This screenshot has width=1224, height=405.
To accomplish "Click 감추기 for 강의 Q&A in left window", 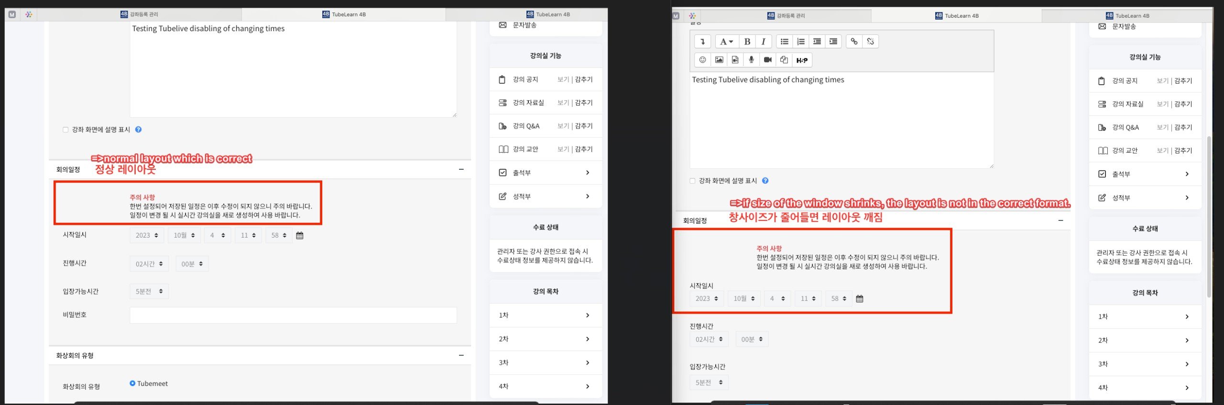I will pos(584,126).
